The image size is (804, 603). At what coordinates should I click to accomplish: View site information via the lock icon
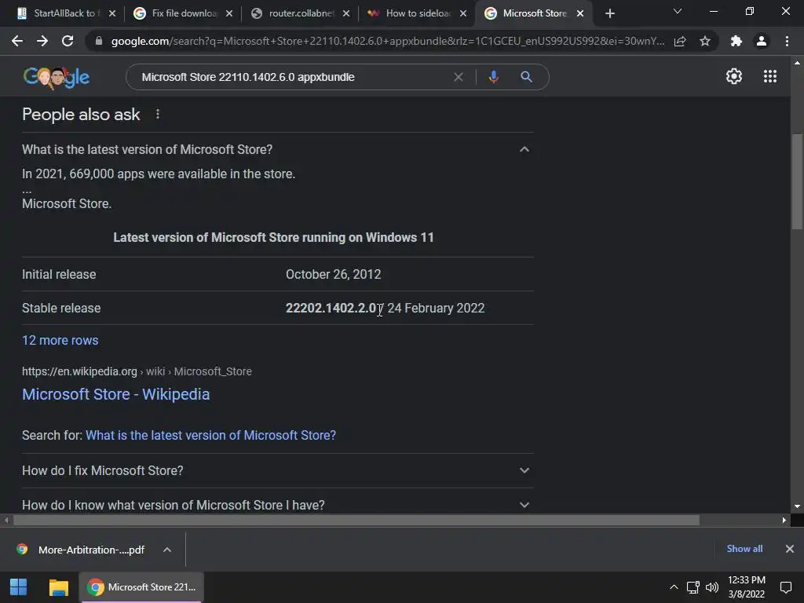[x=99, y=41]
